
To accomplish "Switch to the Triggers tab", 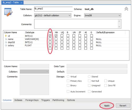I will point(45,100).
